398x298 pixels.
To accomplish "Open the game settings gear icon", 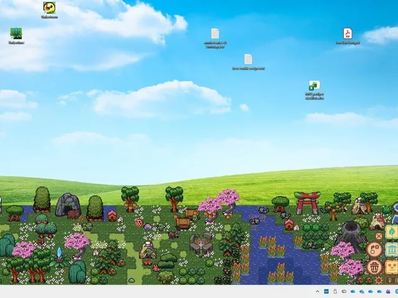I will click(379, 280).
